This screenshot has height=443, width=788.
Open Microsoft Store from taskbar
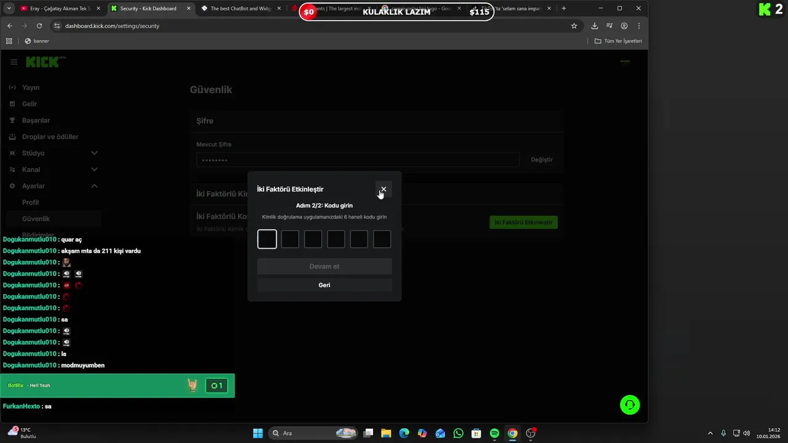click(x=476, y=433)
